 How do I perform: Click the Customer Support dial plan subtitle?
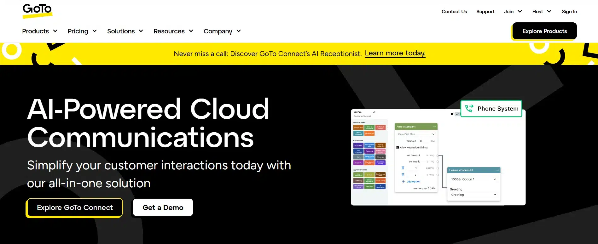click(362, 116)
